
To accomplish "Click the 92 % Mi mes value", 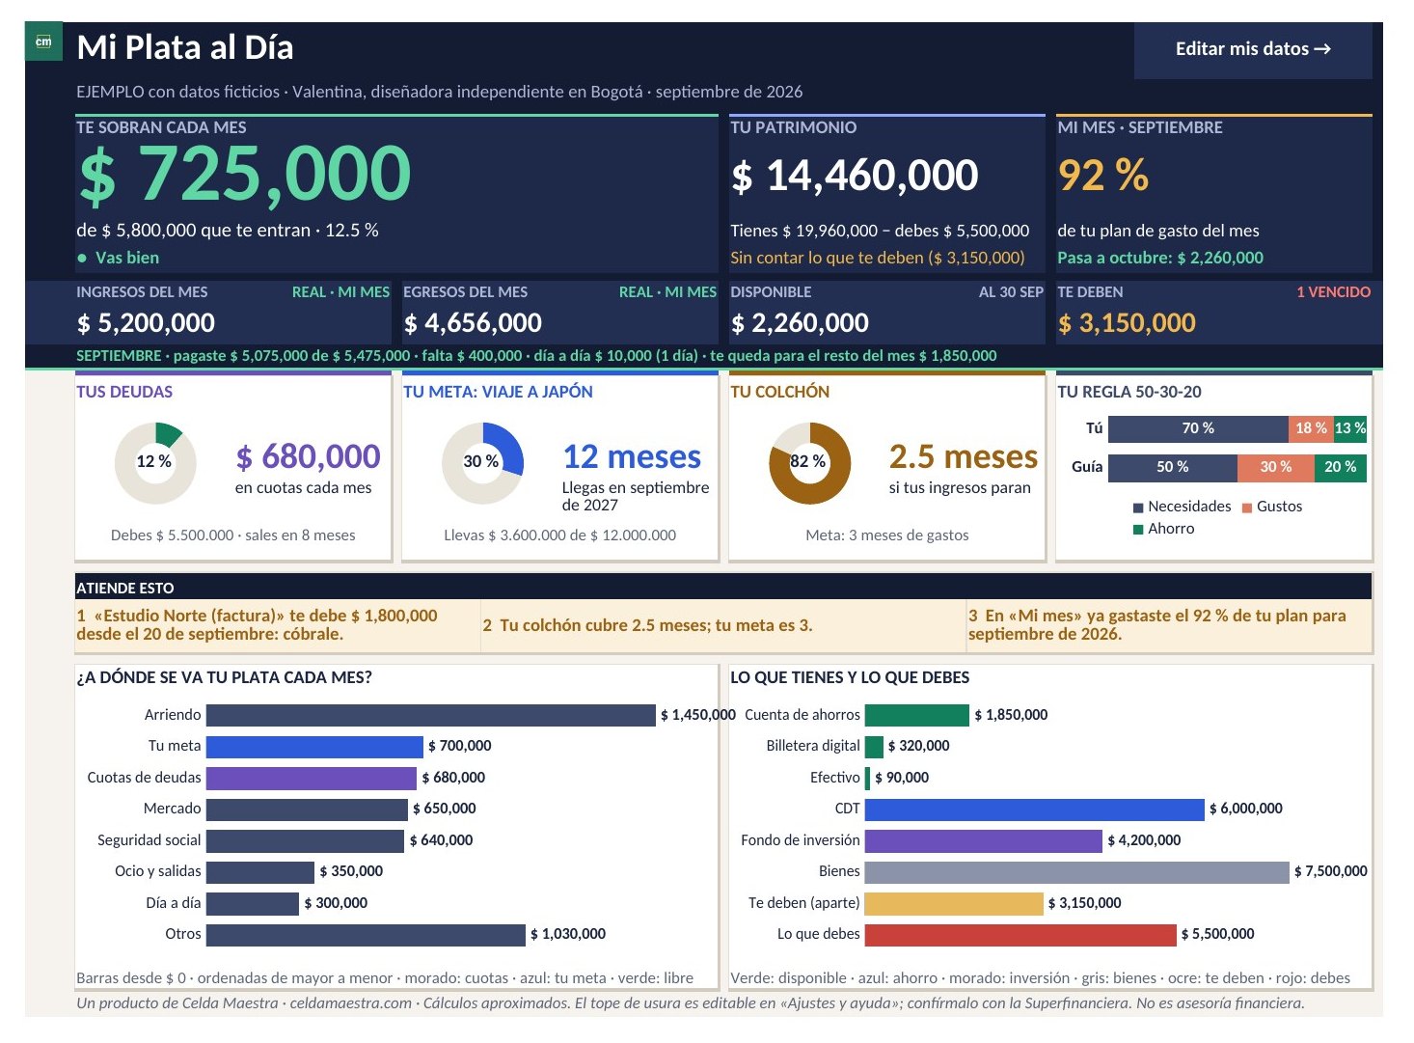I will pyautogui.click(x=1103, y=176).
